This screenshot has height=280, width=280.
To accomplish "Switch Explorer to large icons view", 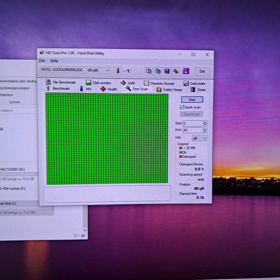I will (83, 236).
